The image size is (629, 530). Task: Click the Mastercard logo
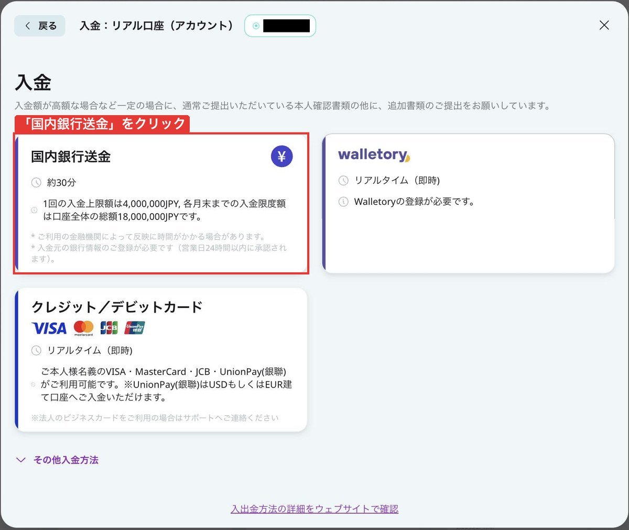click(83, 328)
